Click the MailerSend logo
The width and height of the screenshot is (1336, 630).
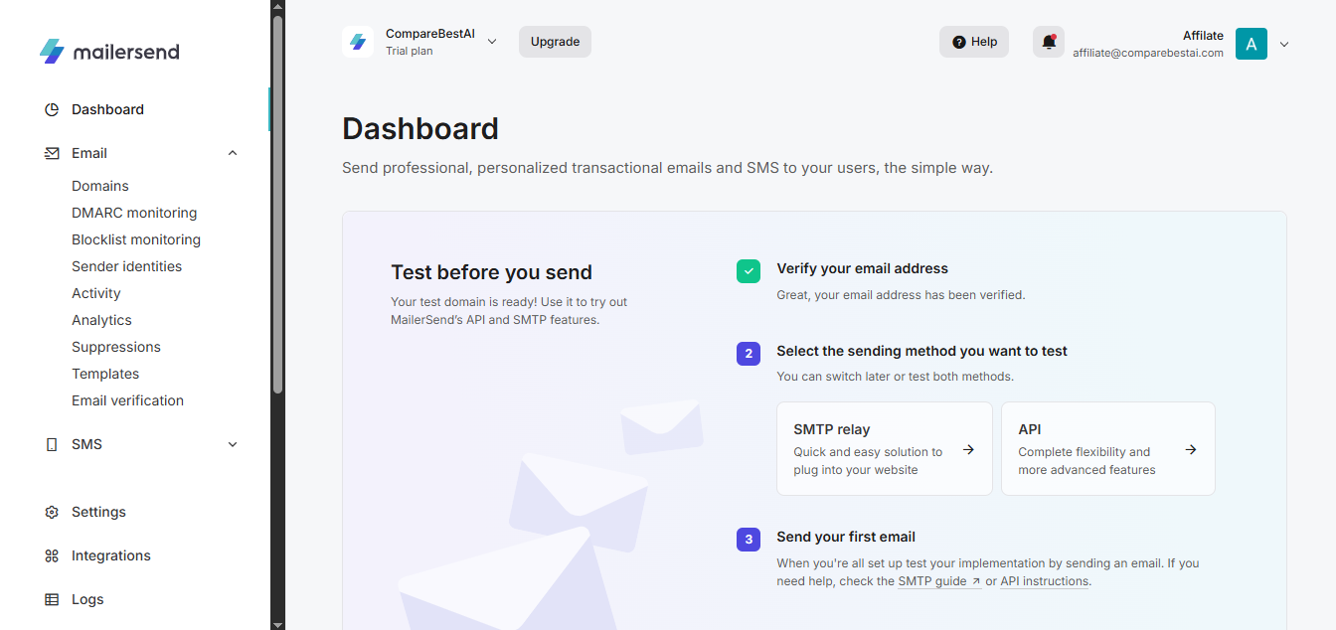point(109,52)
